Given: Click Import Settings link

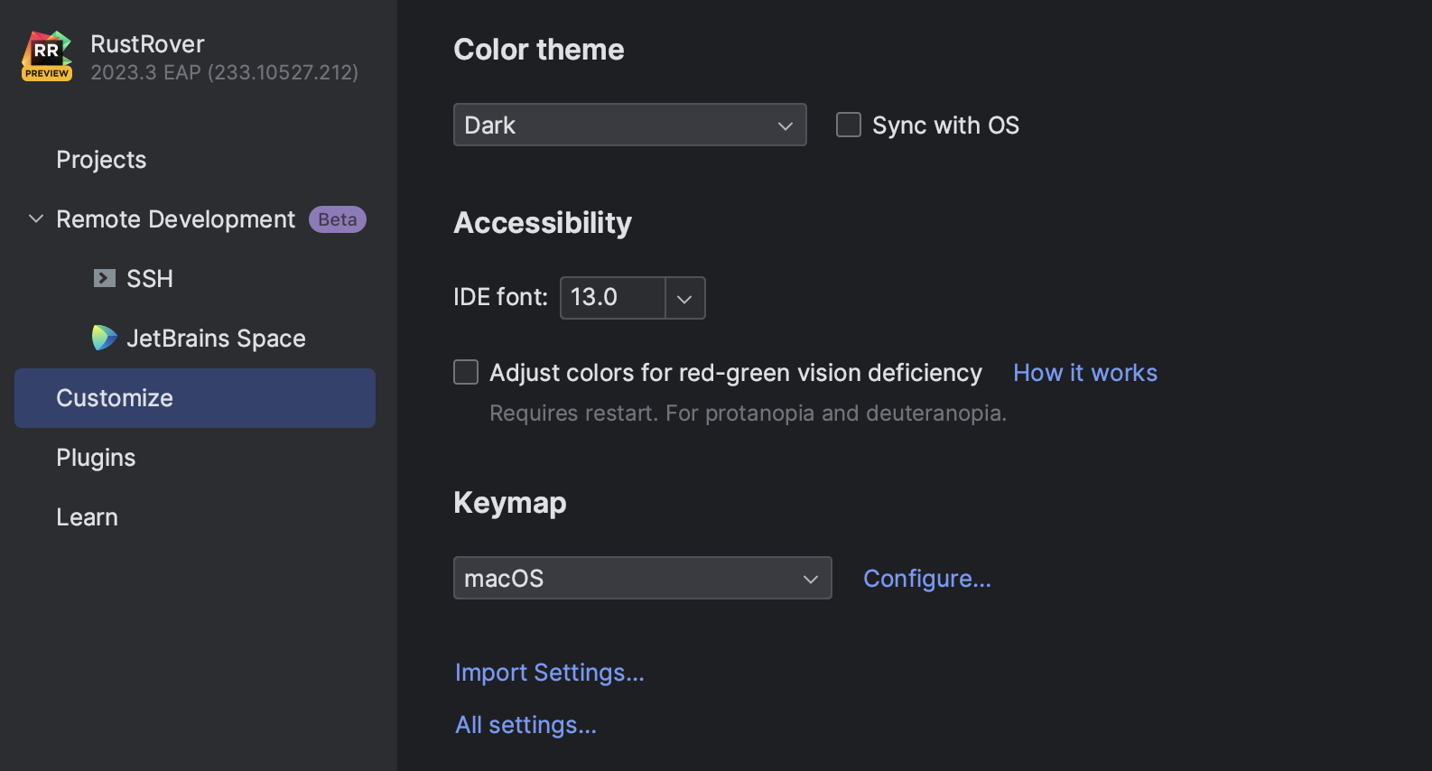Looking at the screenshot, I should point(549,673).
